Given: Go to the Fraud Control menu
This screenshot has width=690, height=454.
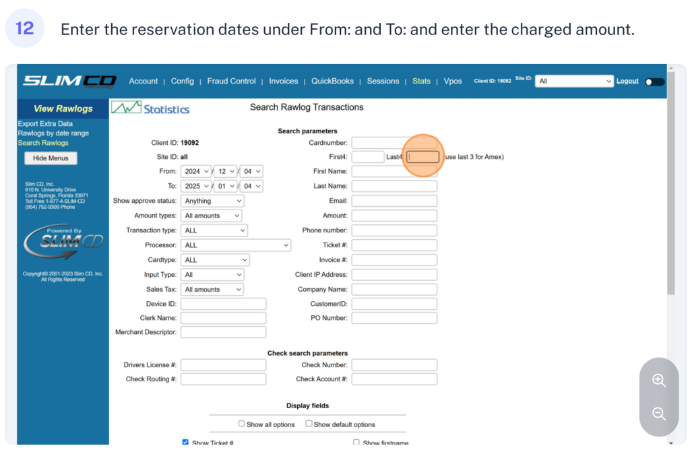Looking at the screenshot, I should (x=231, y=81).
